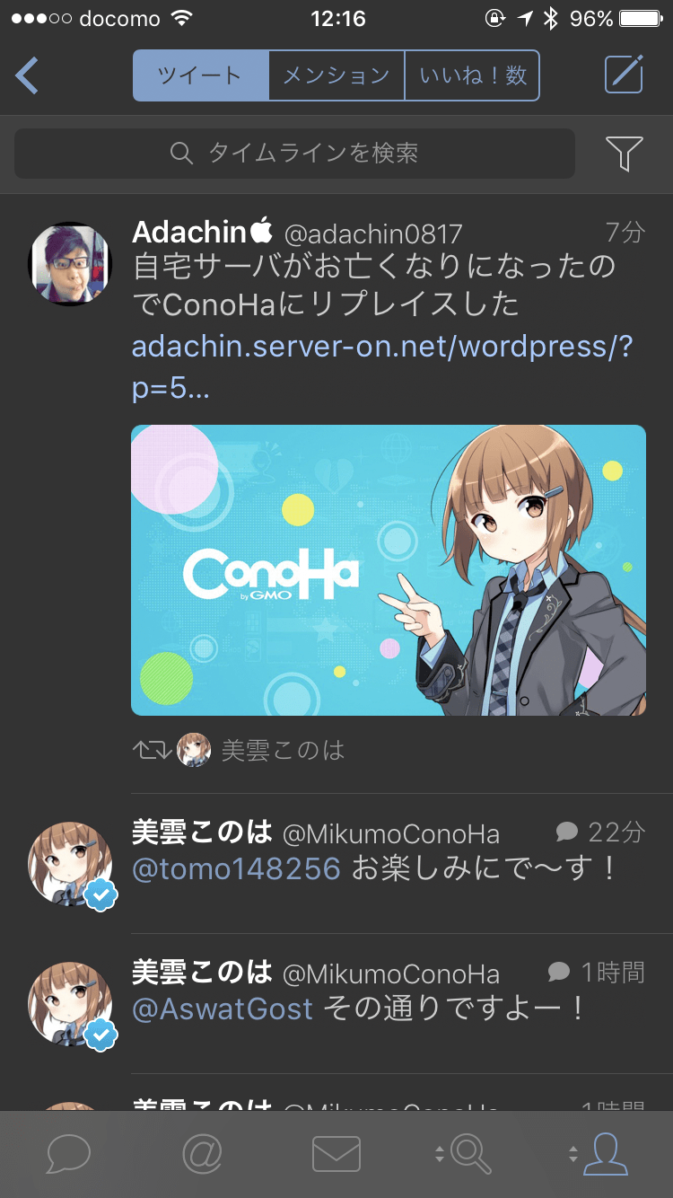Open Adachin's profile avatar

click(x=70, y=263)
